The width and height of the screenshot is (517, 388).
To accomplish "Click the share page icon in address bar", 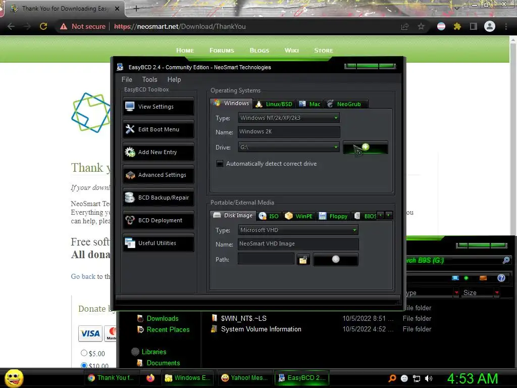I will (x=405, y=26).
